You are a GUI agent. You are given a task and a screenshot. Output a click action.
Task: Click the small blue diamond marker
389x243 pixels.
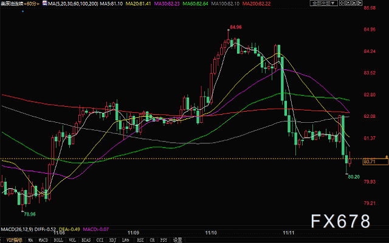click(23, 12)
